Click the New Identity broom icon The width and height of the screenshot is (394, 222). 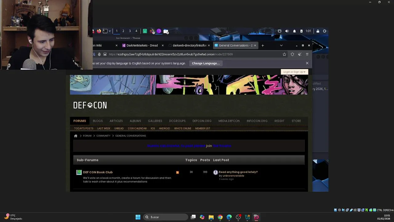point(300,54)
